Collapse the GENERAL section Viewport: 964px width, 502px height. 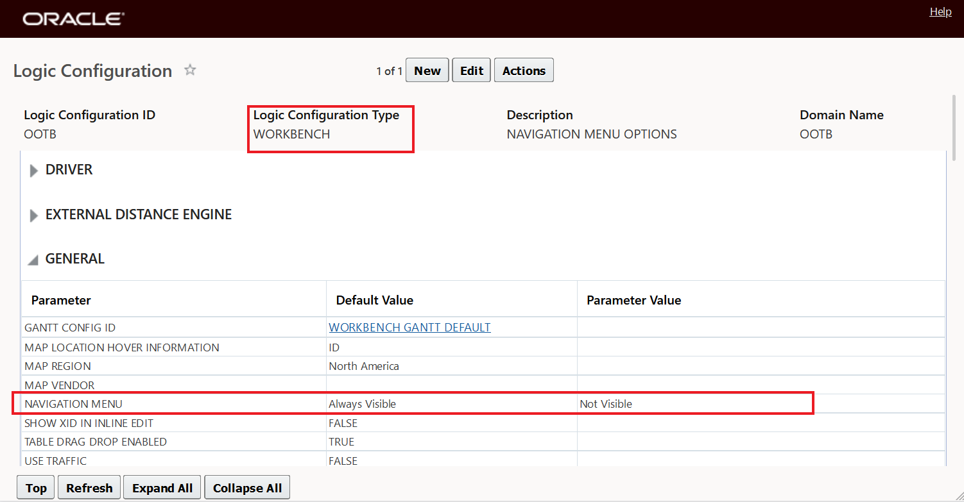pyautogui.click(x=32, y=260)
